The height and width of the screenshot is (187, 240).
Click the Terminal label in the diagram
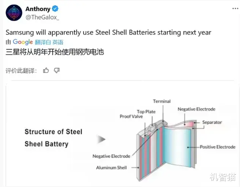point(162,101)
